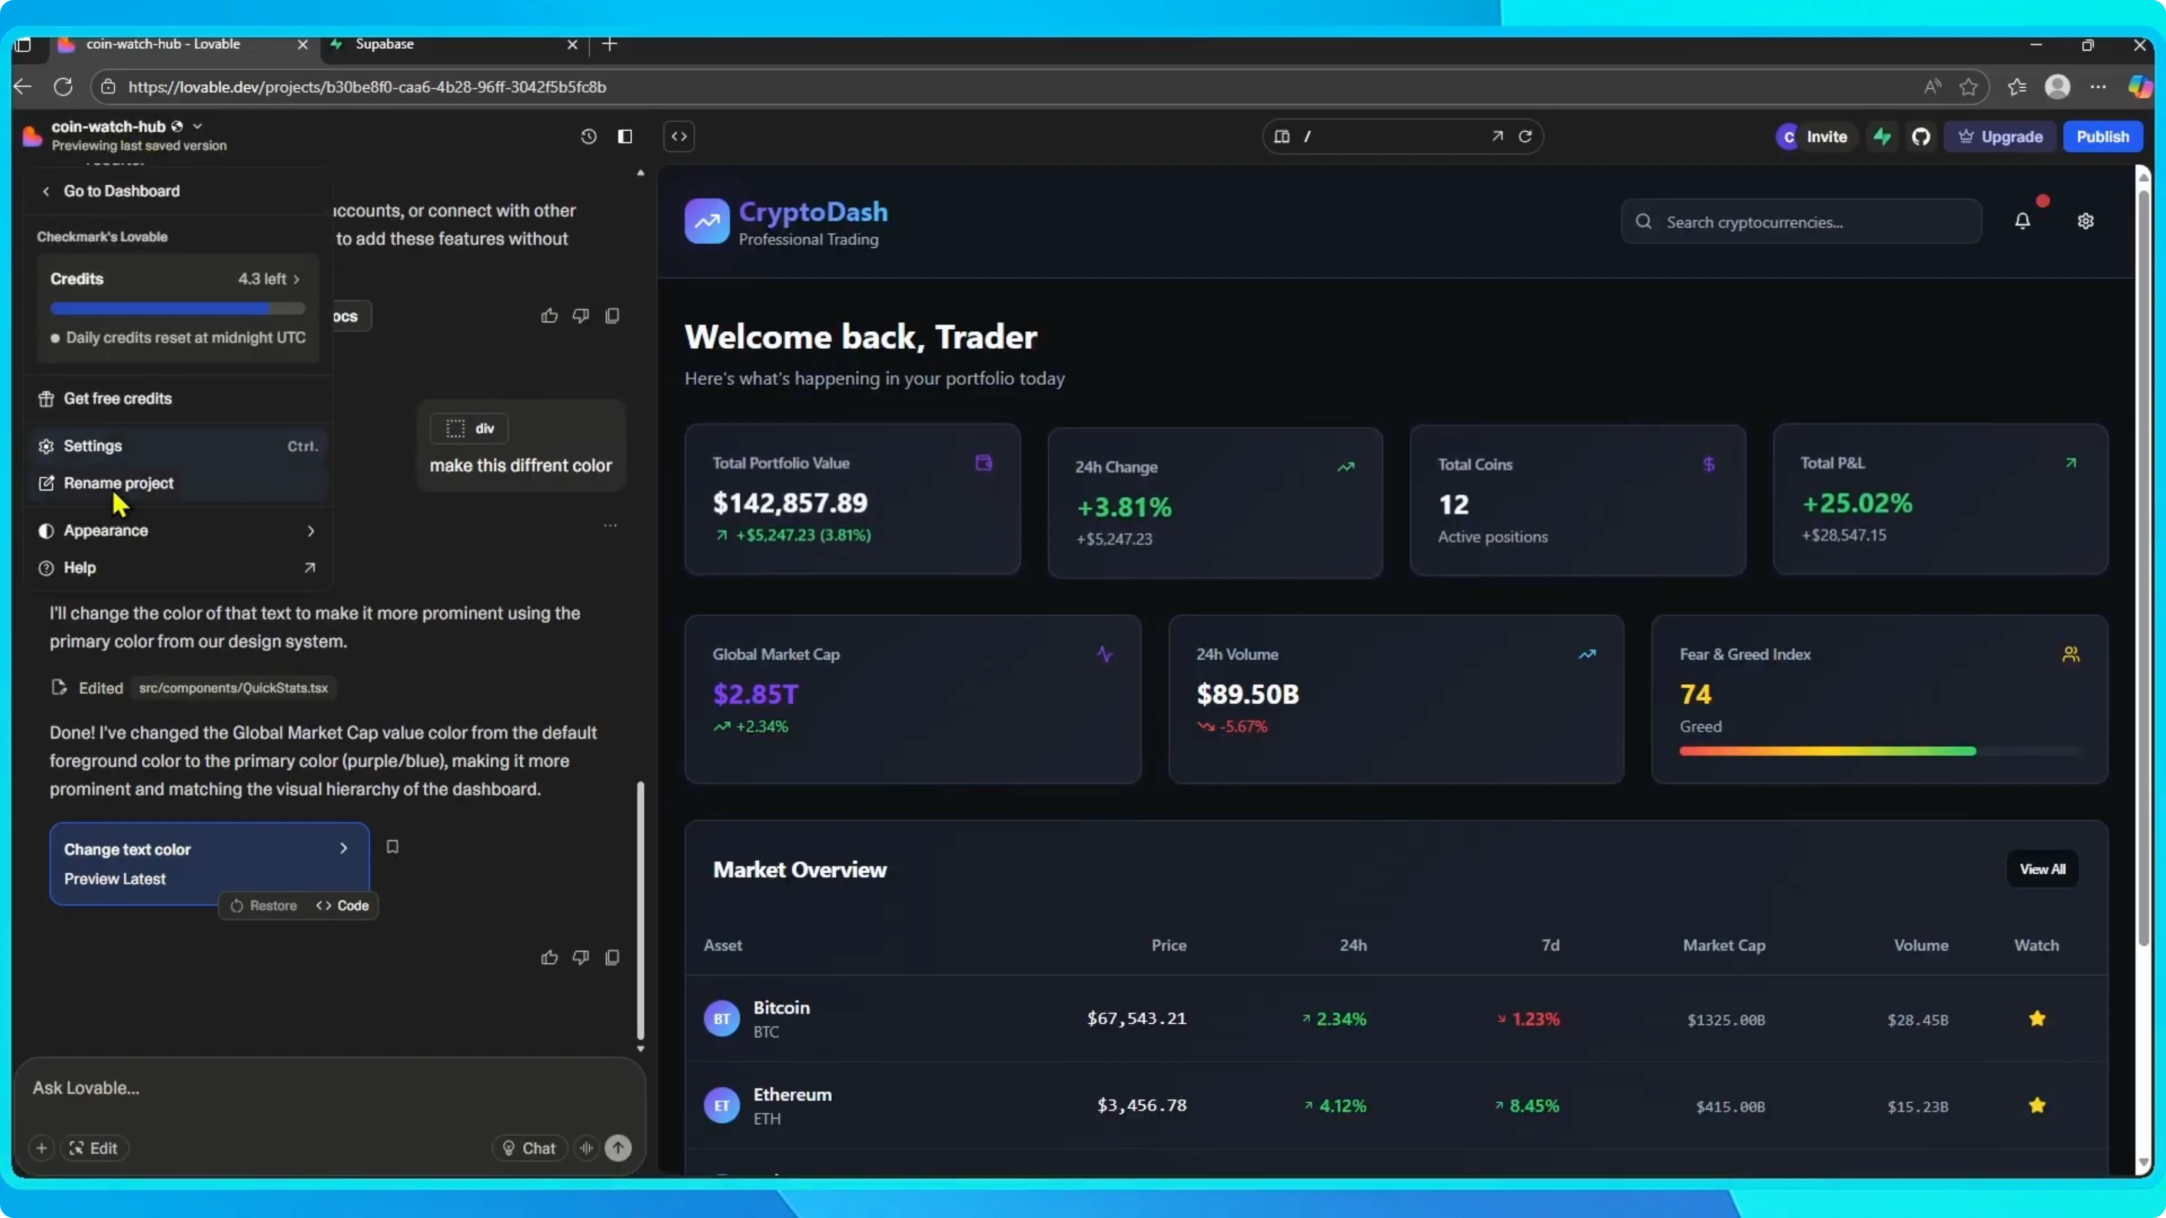
Task: Open Settings from project menu
Action: coord(178,447)
